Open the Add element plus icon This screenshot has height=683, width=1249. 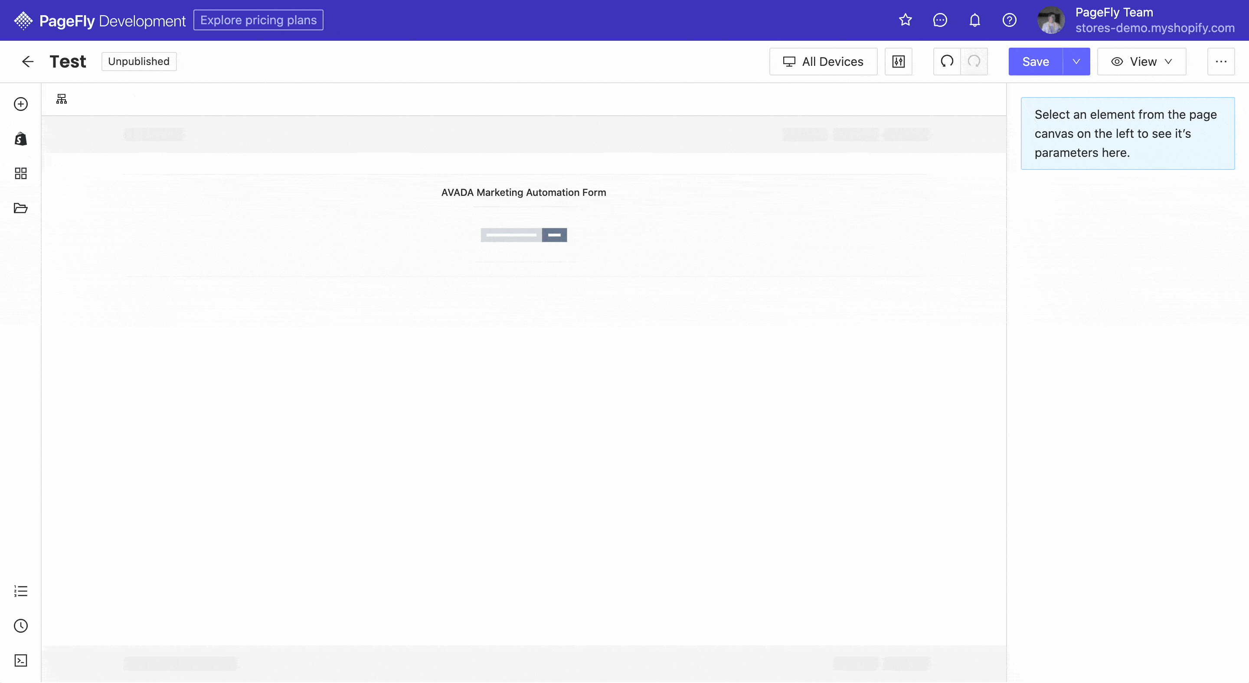[21, 104]
